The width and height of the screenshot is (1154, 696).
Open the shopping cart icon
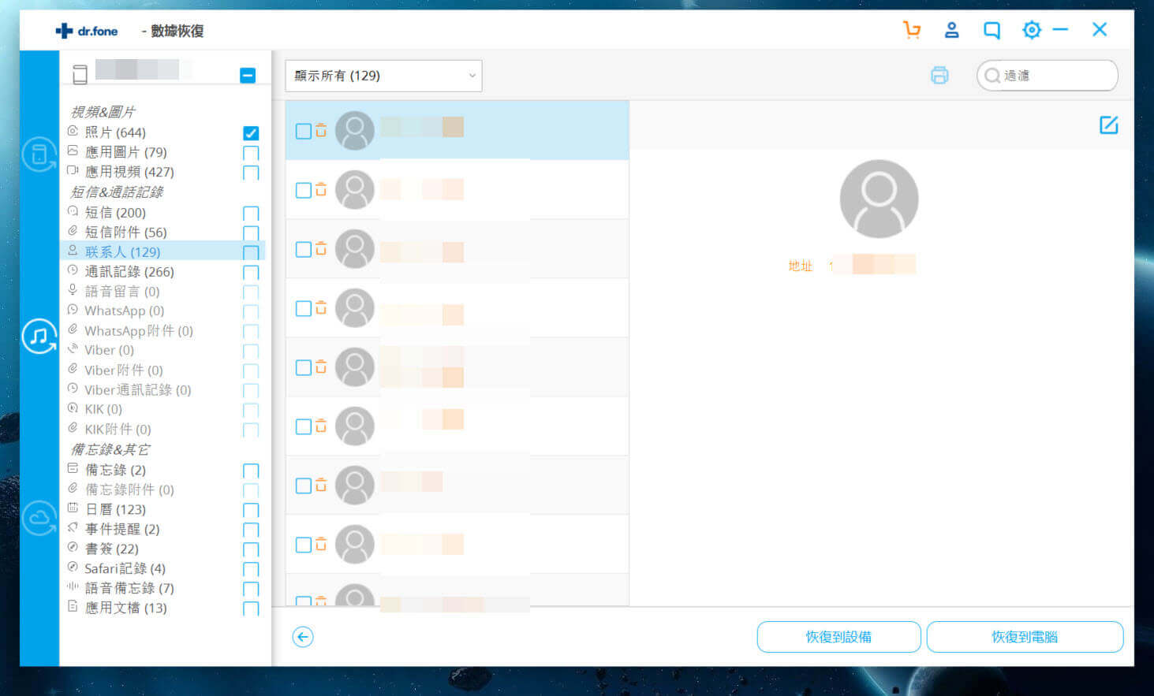pyautogui.click(x=912, y=31)
